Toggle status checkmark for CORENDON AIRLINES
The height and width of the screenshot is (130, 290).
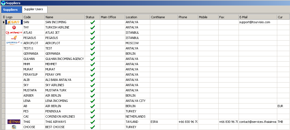point(92,116)
